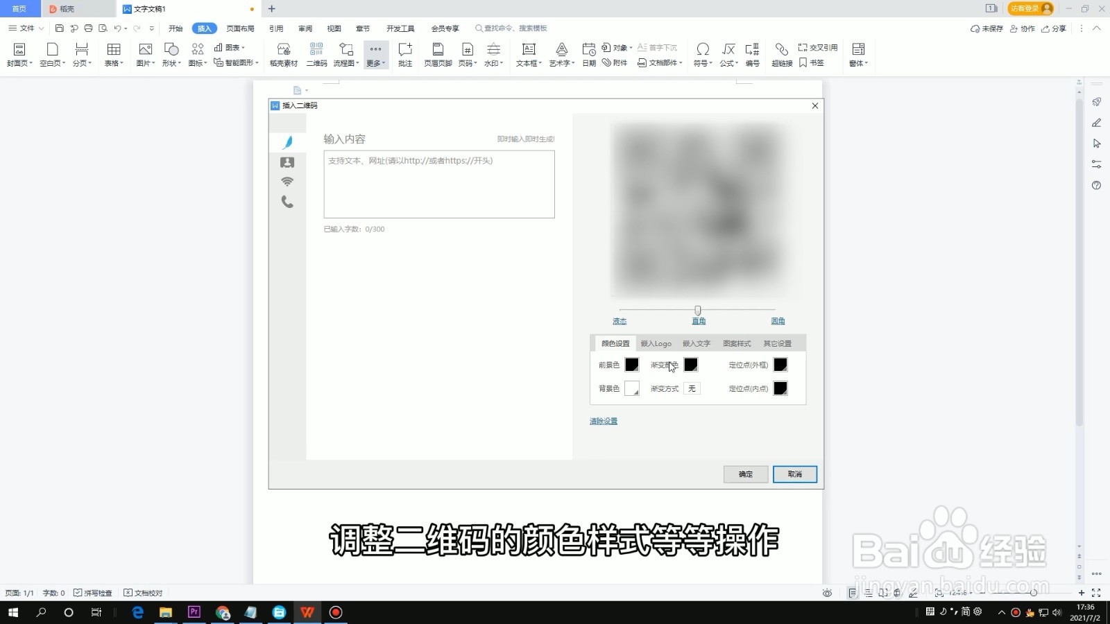Open the 渐变方式 gradient mode dropdown
The image size is (1110, 624).
tap(692, 388)
